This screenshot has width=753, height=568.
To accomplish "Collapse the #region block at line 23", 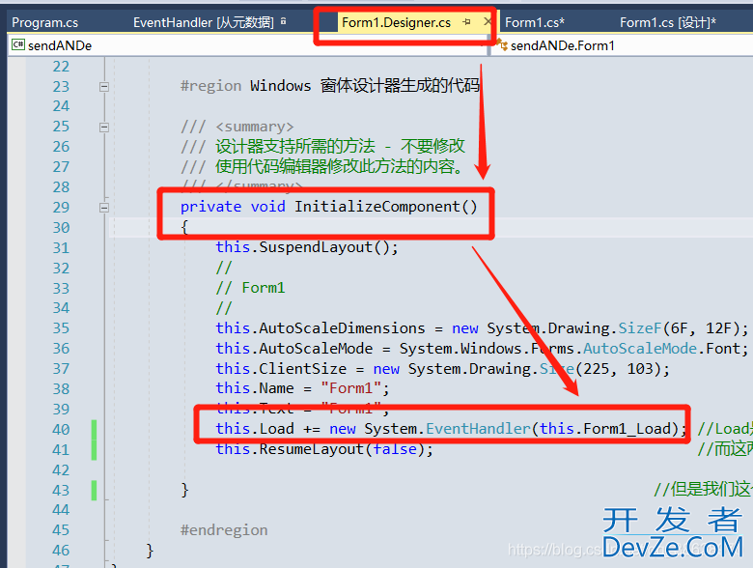I will point(104,87).
